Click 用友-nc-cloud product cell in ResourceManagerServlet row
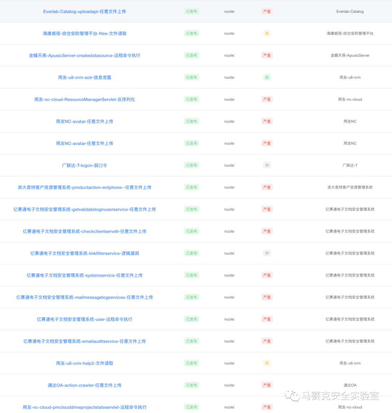Image resolution: width=392 pixels, height=413 pixels. point(350,99)
